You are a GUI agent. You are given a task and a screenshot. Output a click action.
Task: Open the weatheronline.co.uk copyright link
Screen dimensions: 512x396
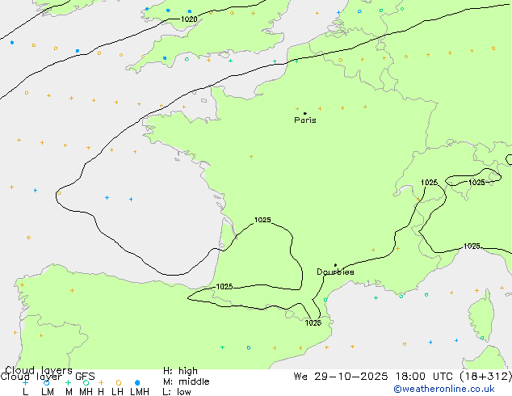click(444, 389)
